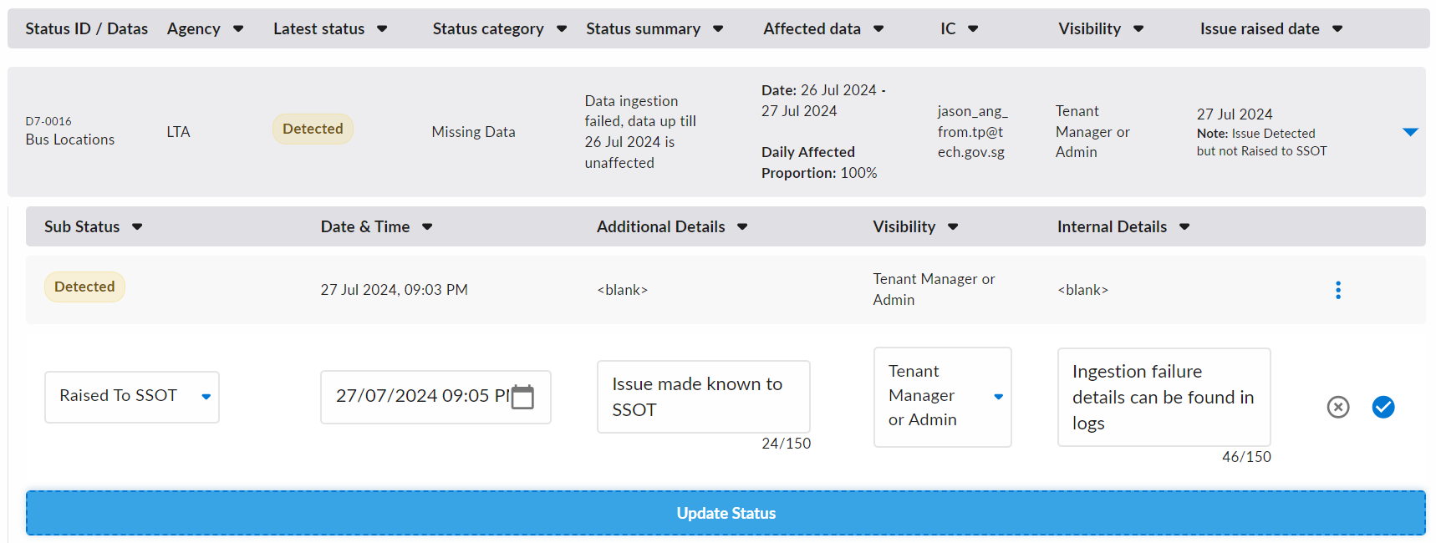Image resolution: width=1436 pixels, height=543 pixels.
Task: Click the date and time input field
Action: click(x=435, y=397)
